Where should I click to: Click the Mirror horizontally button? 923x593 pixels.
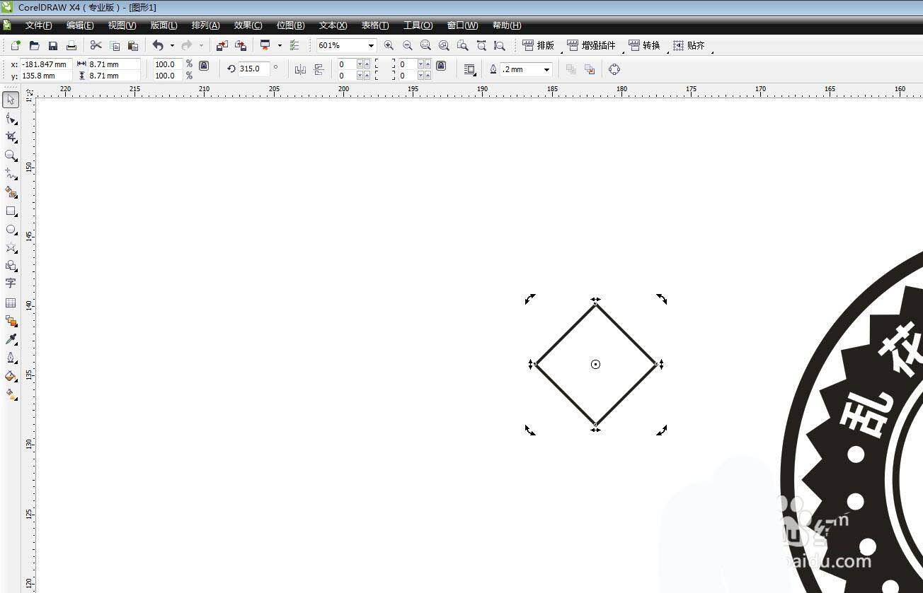tap(300, 69)
